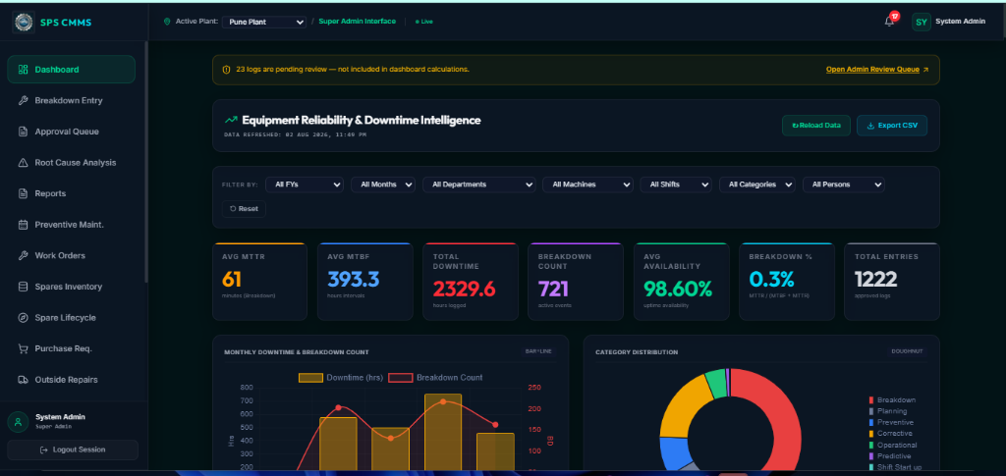Click the tallest downtime bar in monthly chart

point(443,433)
